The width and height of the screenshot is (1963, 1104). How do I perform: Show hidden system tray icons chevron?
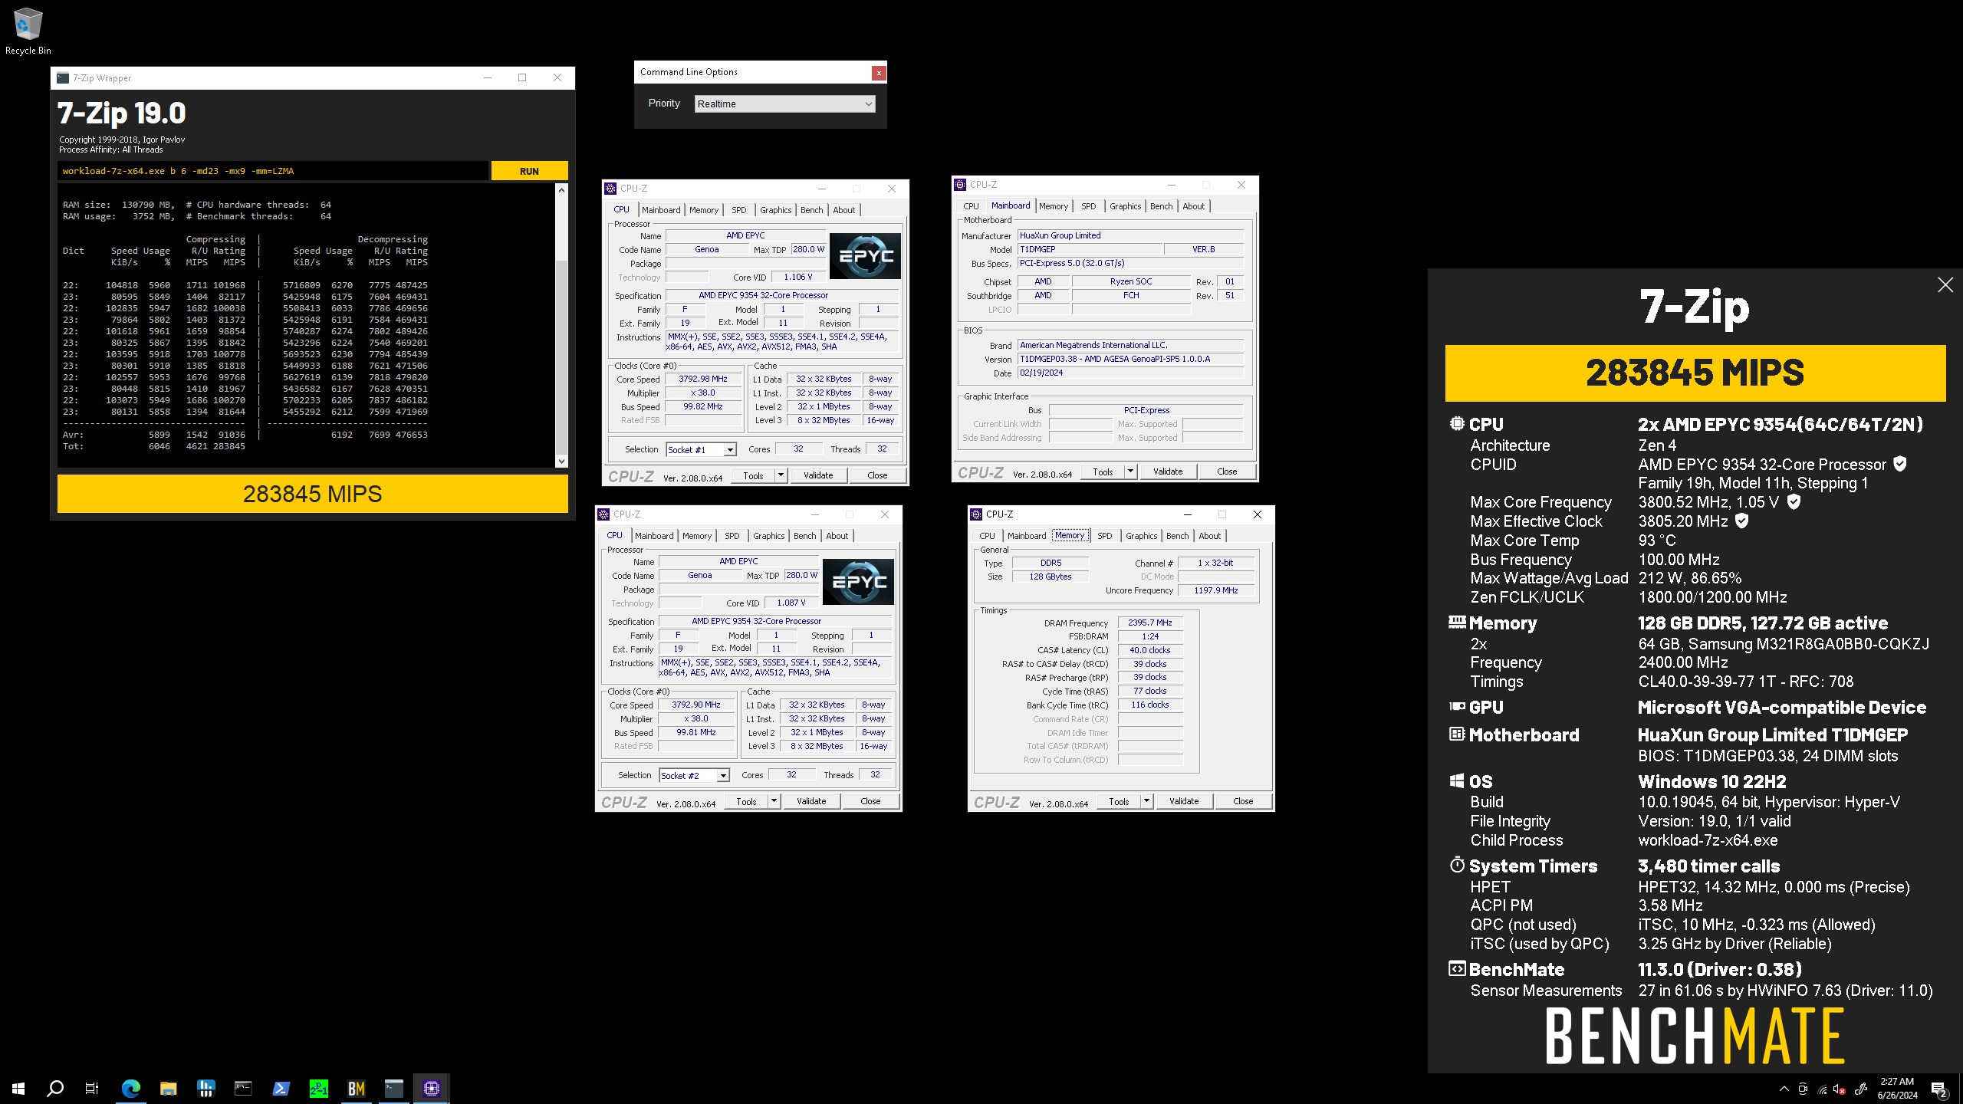click(x=1784, y=1089)
